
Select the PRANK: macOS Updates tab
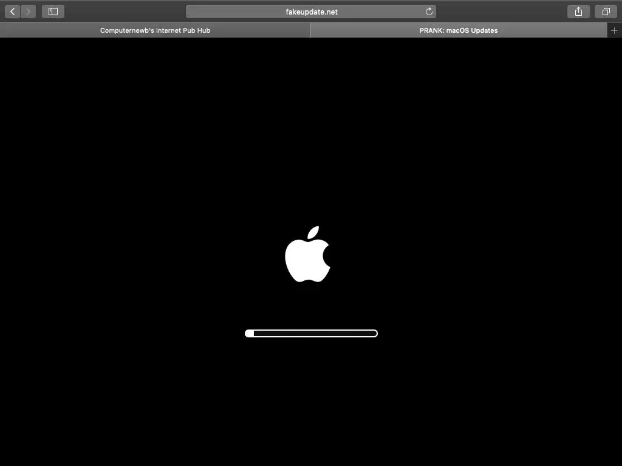click(459, 30)
